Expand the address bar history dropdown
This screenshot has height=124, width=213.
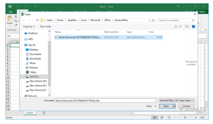point(149,20)
